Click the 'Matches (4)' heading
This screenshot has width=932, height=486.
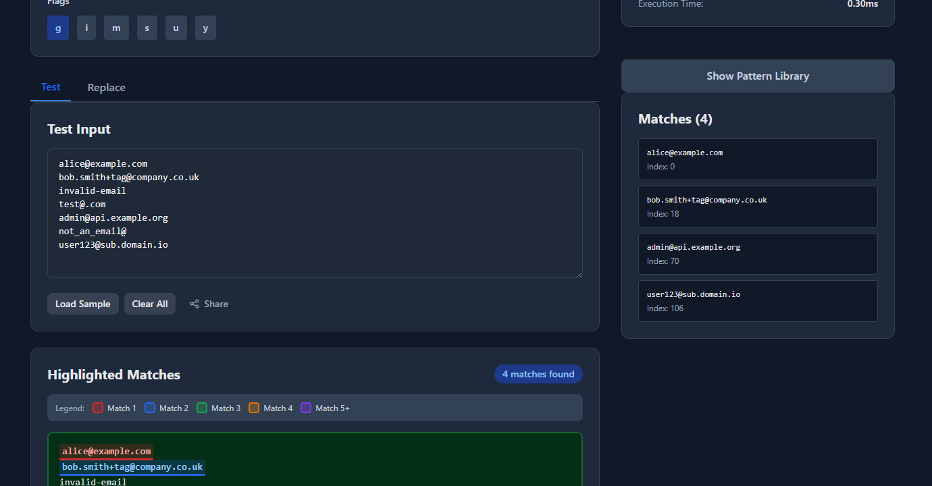(675, 119)
